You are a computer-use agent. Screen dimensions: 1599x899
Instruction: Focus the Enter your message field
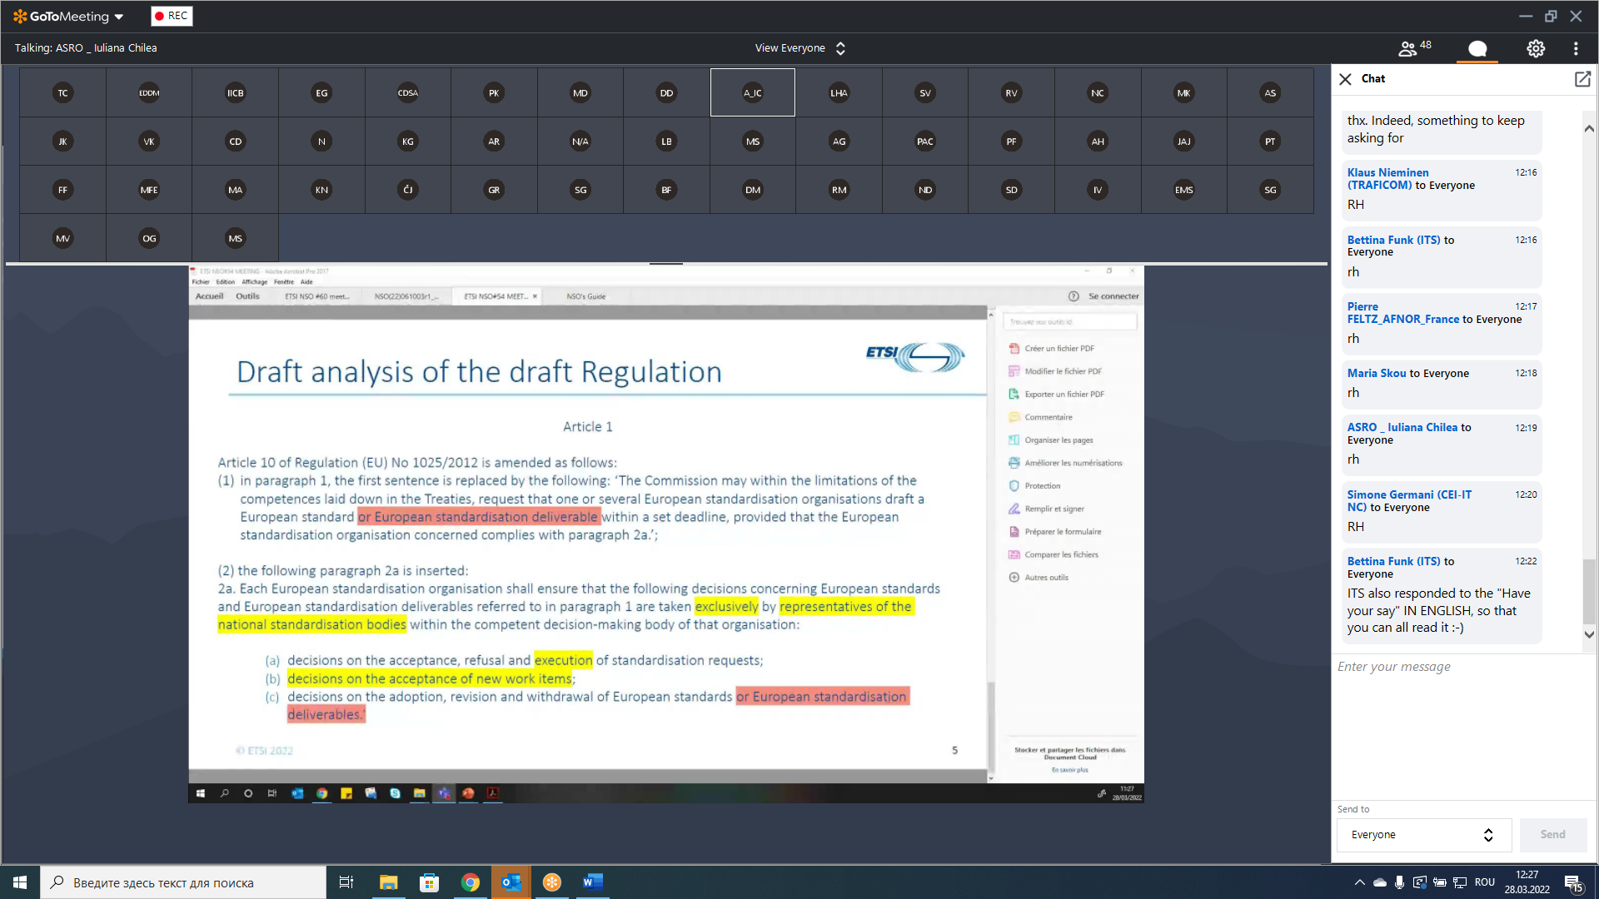[x=1462, y=667]
